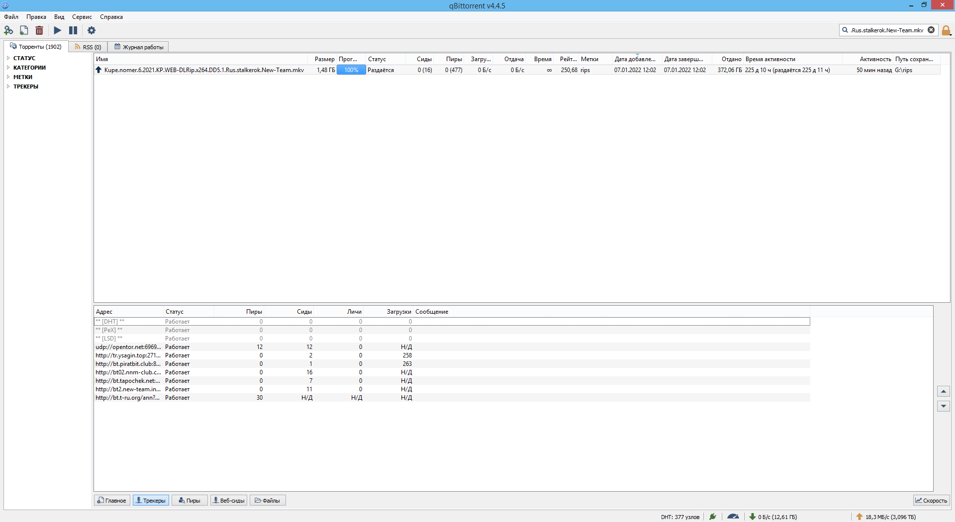
Task: Switch to the Журнал работы tab
Action: 139,47
